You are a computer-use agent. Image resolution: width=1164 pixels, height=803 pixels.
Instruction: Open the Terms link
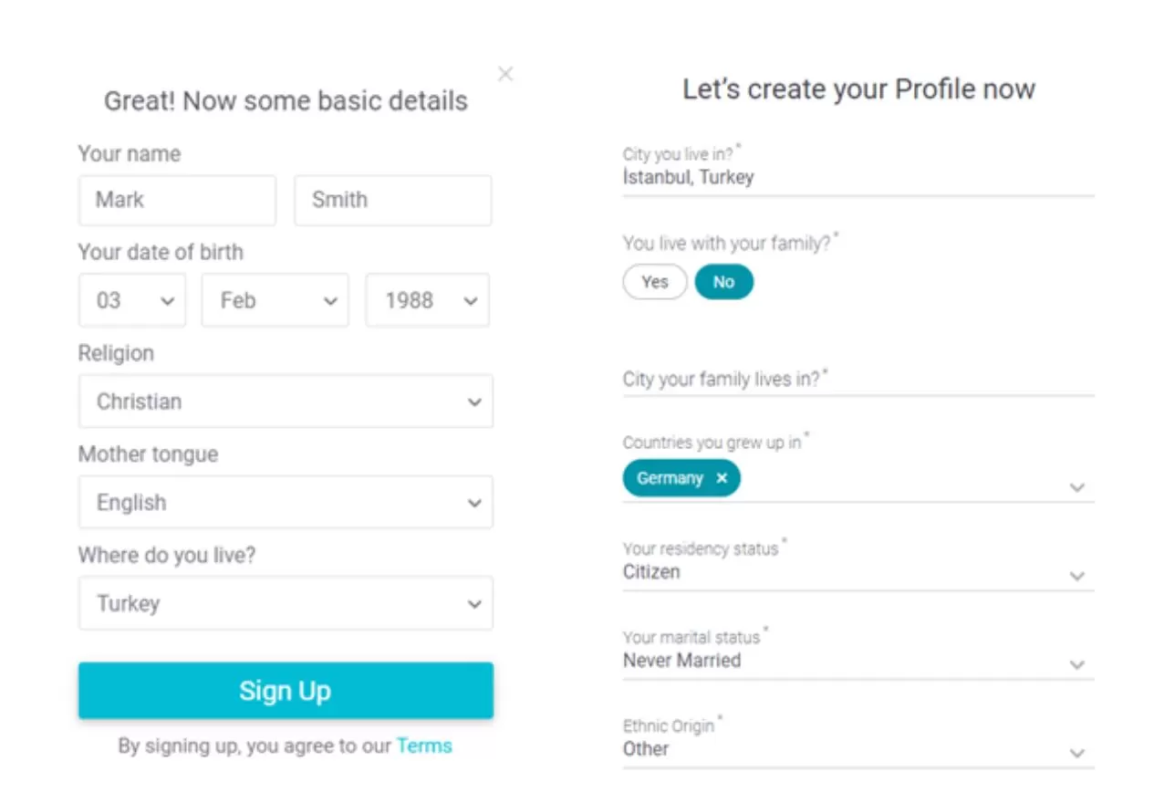(424, 746)
